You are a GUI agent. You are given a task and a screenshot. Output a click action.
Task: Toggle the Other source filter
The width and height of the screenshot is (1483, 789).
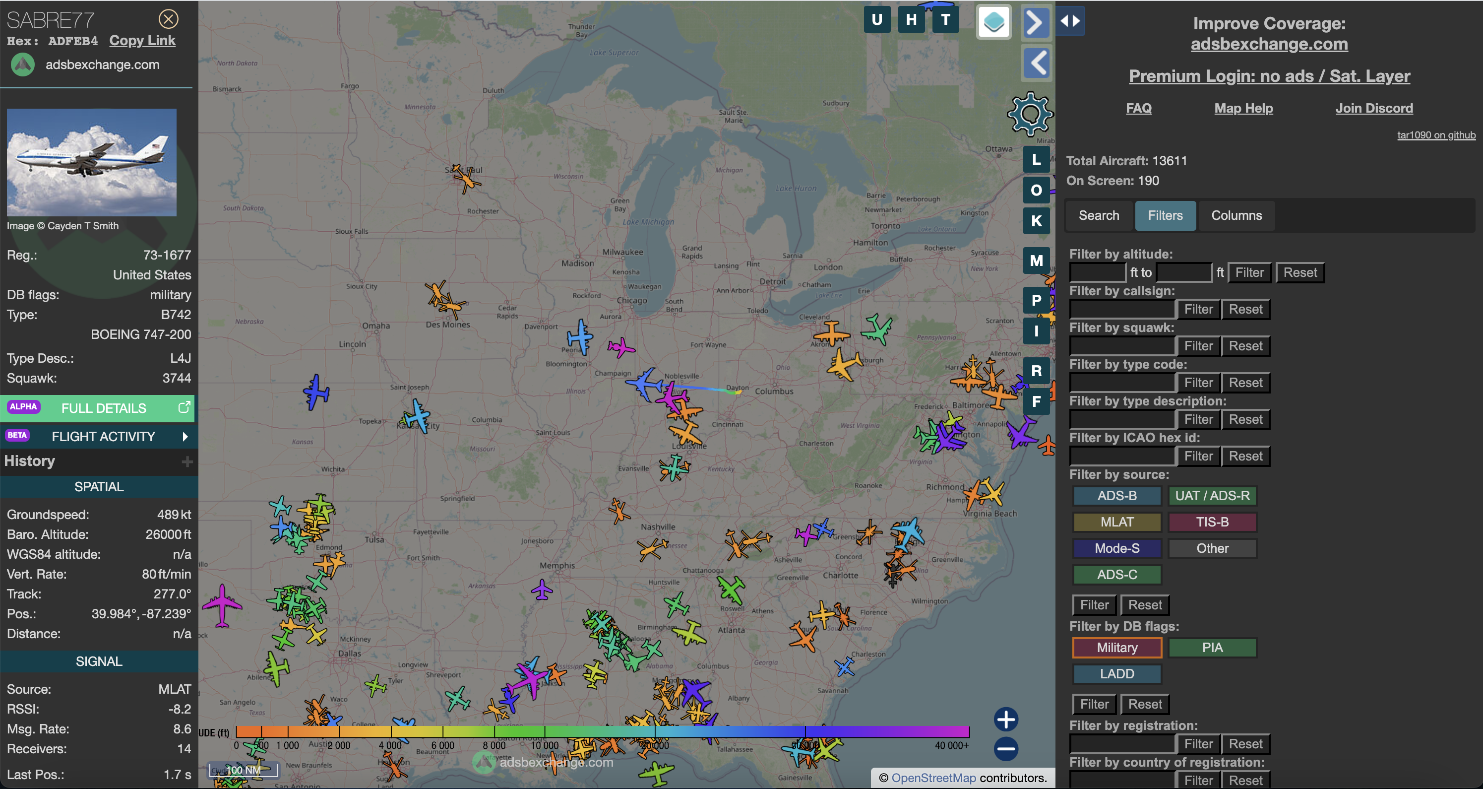point(1212,548)
